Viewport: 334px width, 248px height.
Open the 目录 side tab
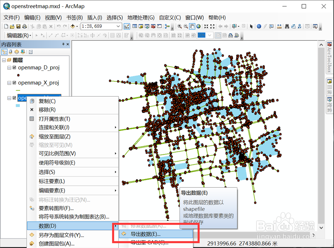[x=330, y=87]
